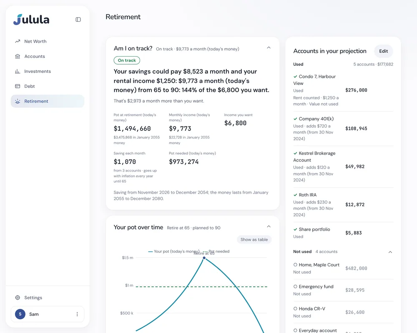Click the On track status badge
This screenshot has height=333, width=417.
pyautogui.click(x=127, y=60)
